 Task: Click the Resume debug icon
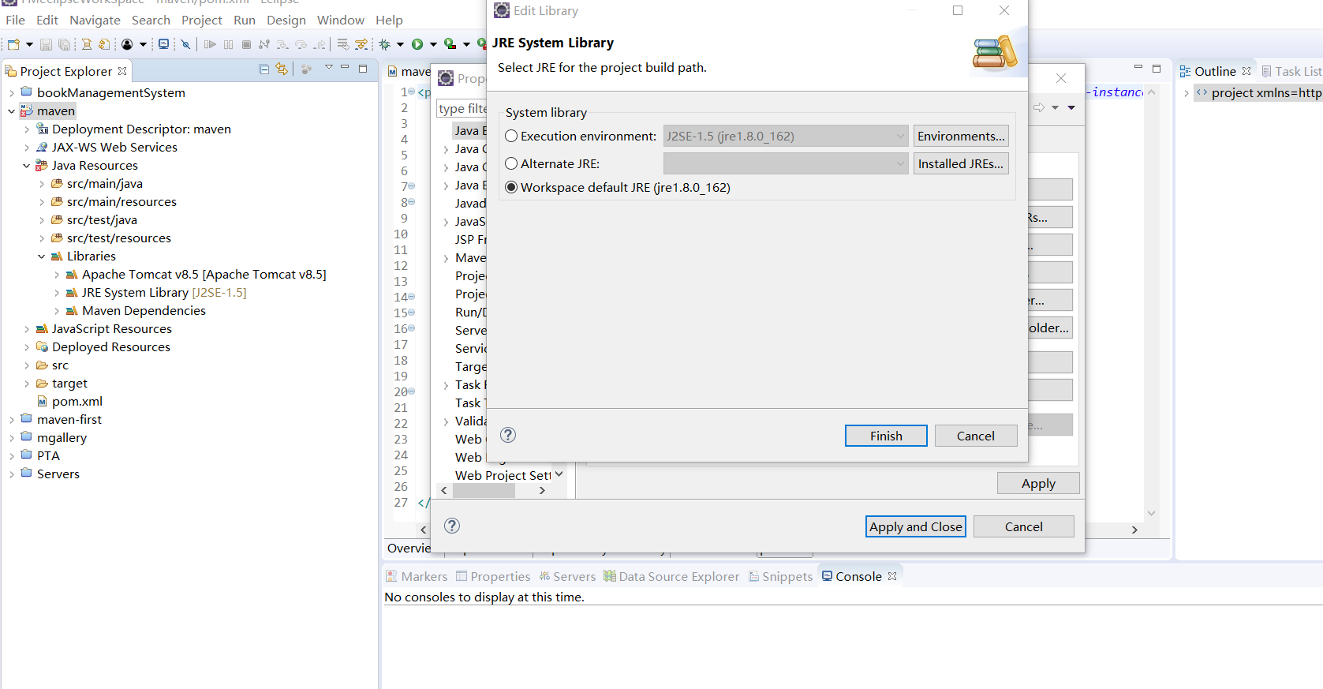pyautogui.click(x=210, y=44)
